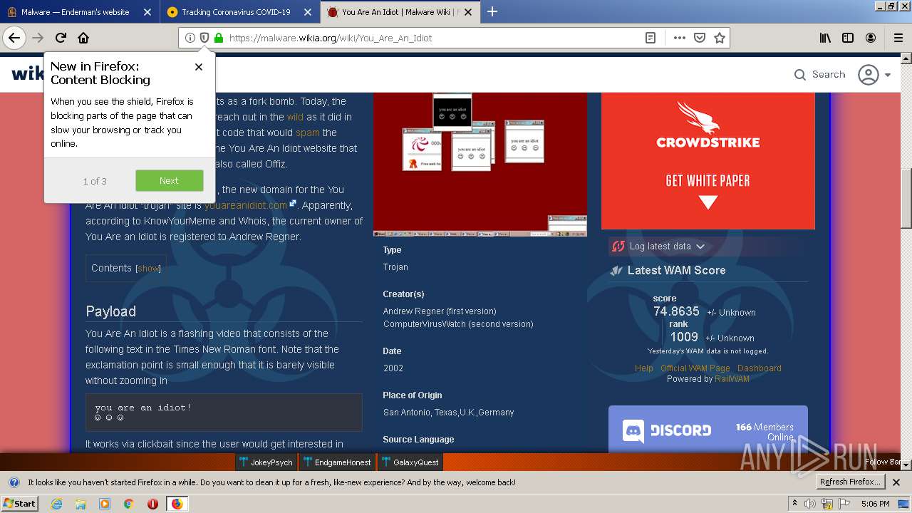Open the Discord widget banner

pyautogui.click(x=708, y=430)
